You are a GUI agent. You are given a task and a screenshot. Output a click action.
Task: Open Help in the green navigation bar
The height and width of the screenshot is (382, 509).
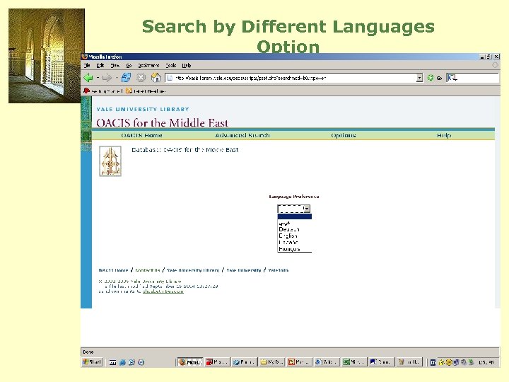click(x=444, y=135)
